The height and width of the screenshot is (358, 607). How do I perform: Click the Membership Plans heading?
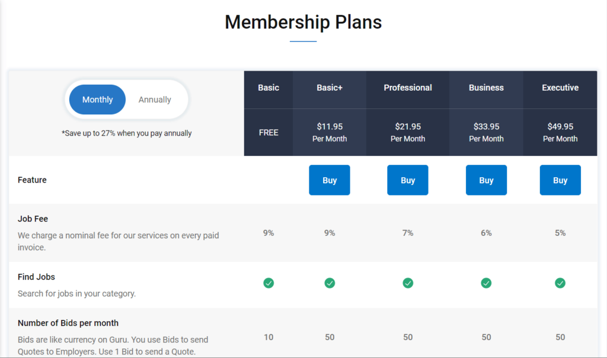pos(303,22)
